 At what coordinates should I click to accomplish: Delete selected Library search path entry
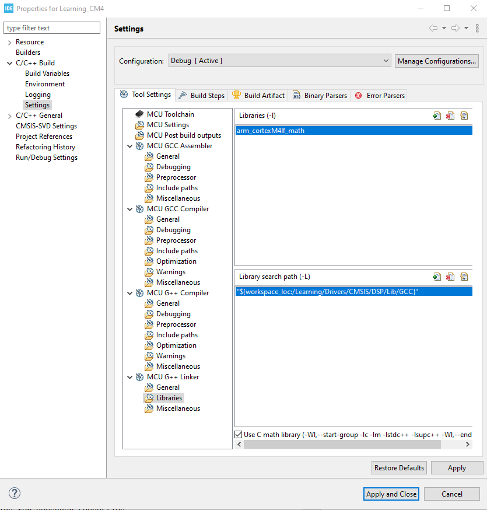point(450,277)
